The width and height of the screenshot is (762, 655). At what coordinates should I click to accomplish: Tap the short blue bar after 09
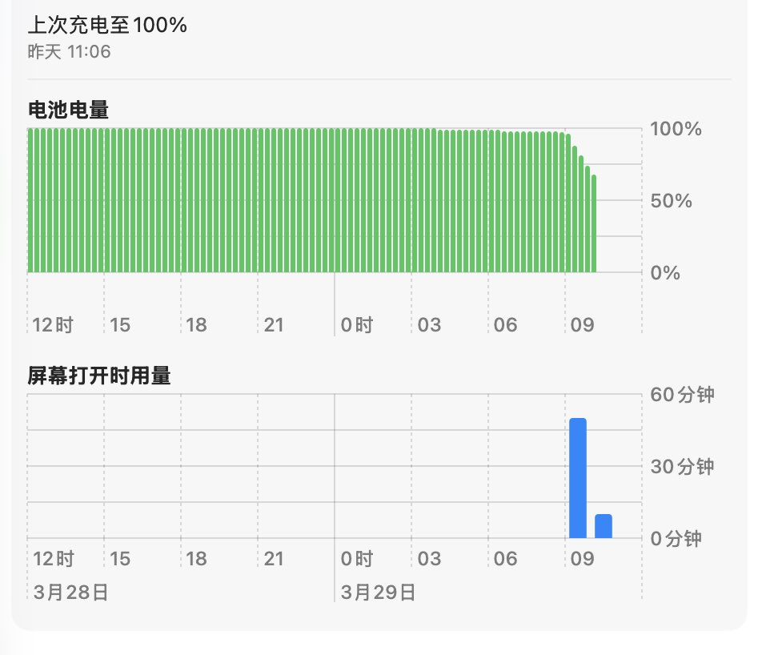(x=605, y=524)
